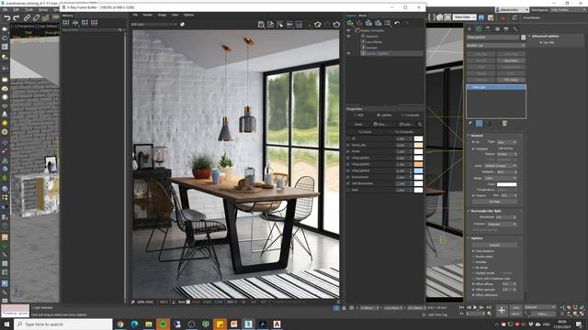Click the Render teapot icon at VFB toolbar end

[x=336, y=25]
